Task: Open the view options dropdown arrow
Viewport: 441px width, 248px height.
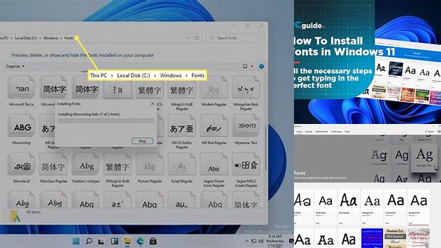Action: point(252,66)
